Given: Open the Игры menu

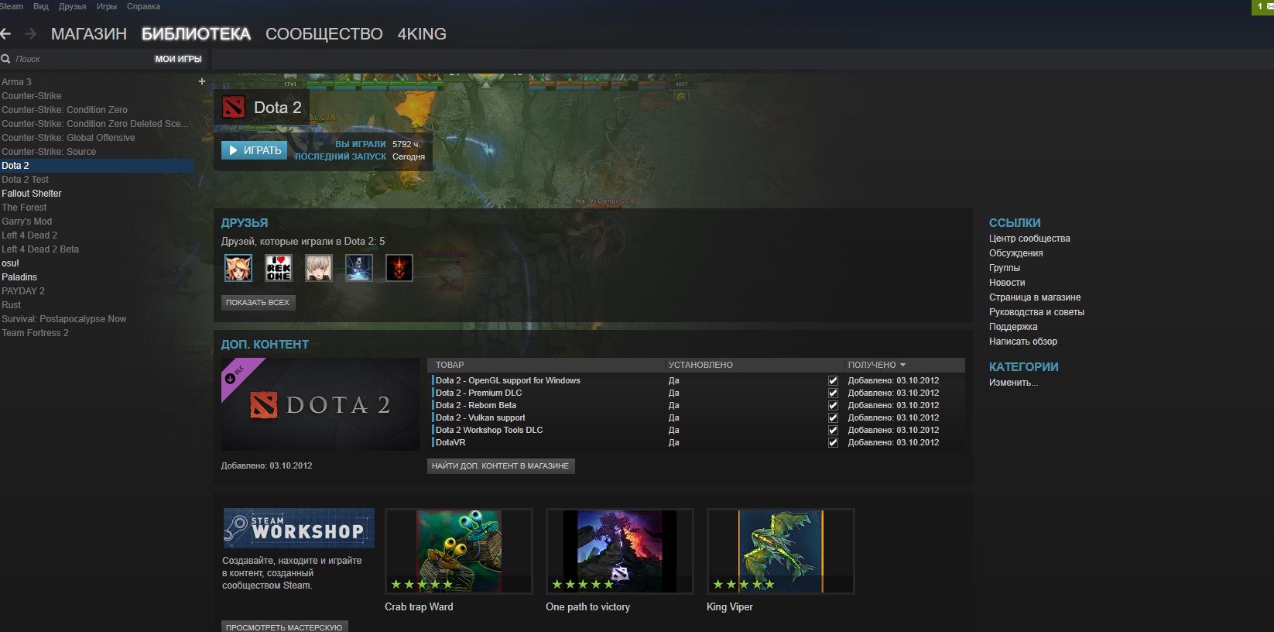Looking at the screenshot, I should pos(107,6).
